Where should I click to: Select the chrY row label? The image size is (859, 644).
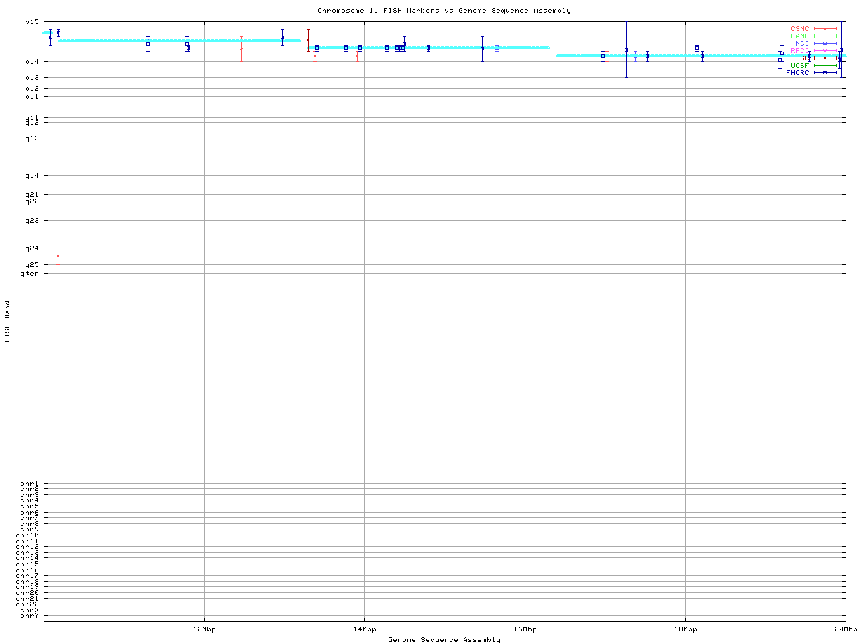pos(30,616)
